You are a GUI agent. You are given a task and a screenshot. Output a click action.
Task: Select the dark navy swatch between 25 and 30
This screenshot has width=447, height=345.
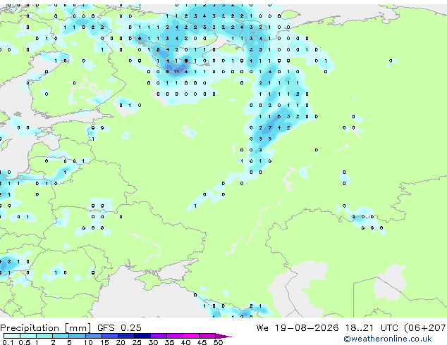pyautogui.click(x=142, y=336)
